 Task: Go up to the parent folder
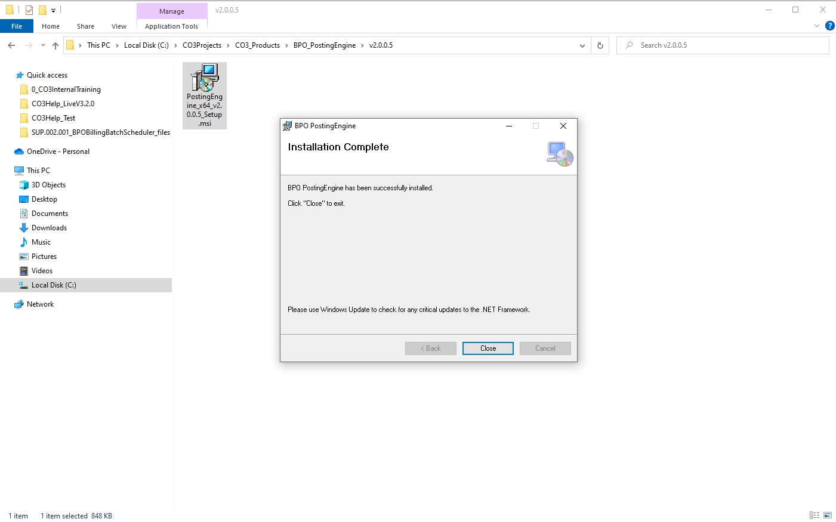[x=55, y=45]
